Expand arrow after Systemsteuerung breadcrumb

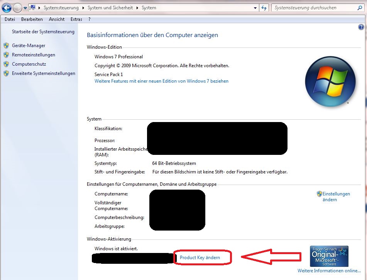pyautogui.click(x=83, y=8)
